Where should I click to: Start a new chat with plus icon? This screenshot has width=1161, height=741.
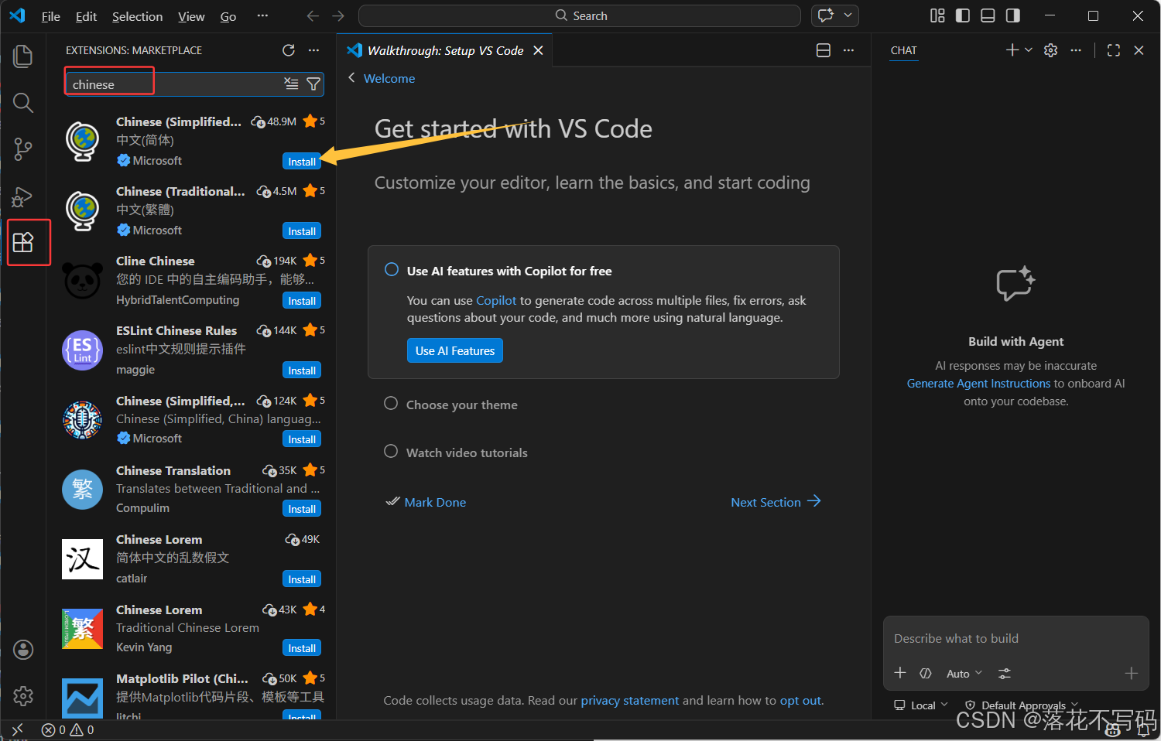pyautogui.click(x=1012, y=50)
